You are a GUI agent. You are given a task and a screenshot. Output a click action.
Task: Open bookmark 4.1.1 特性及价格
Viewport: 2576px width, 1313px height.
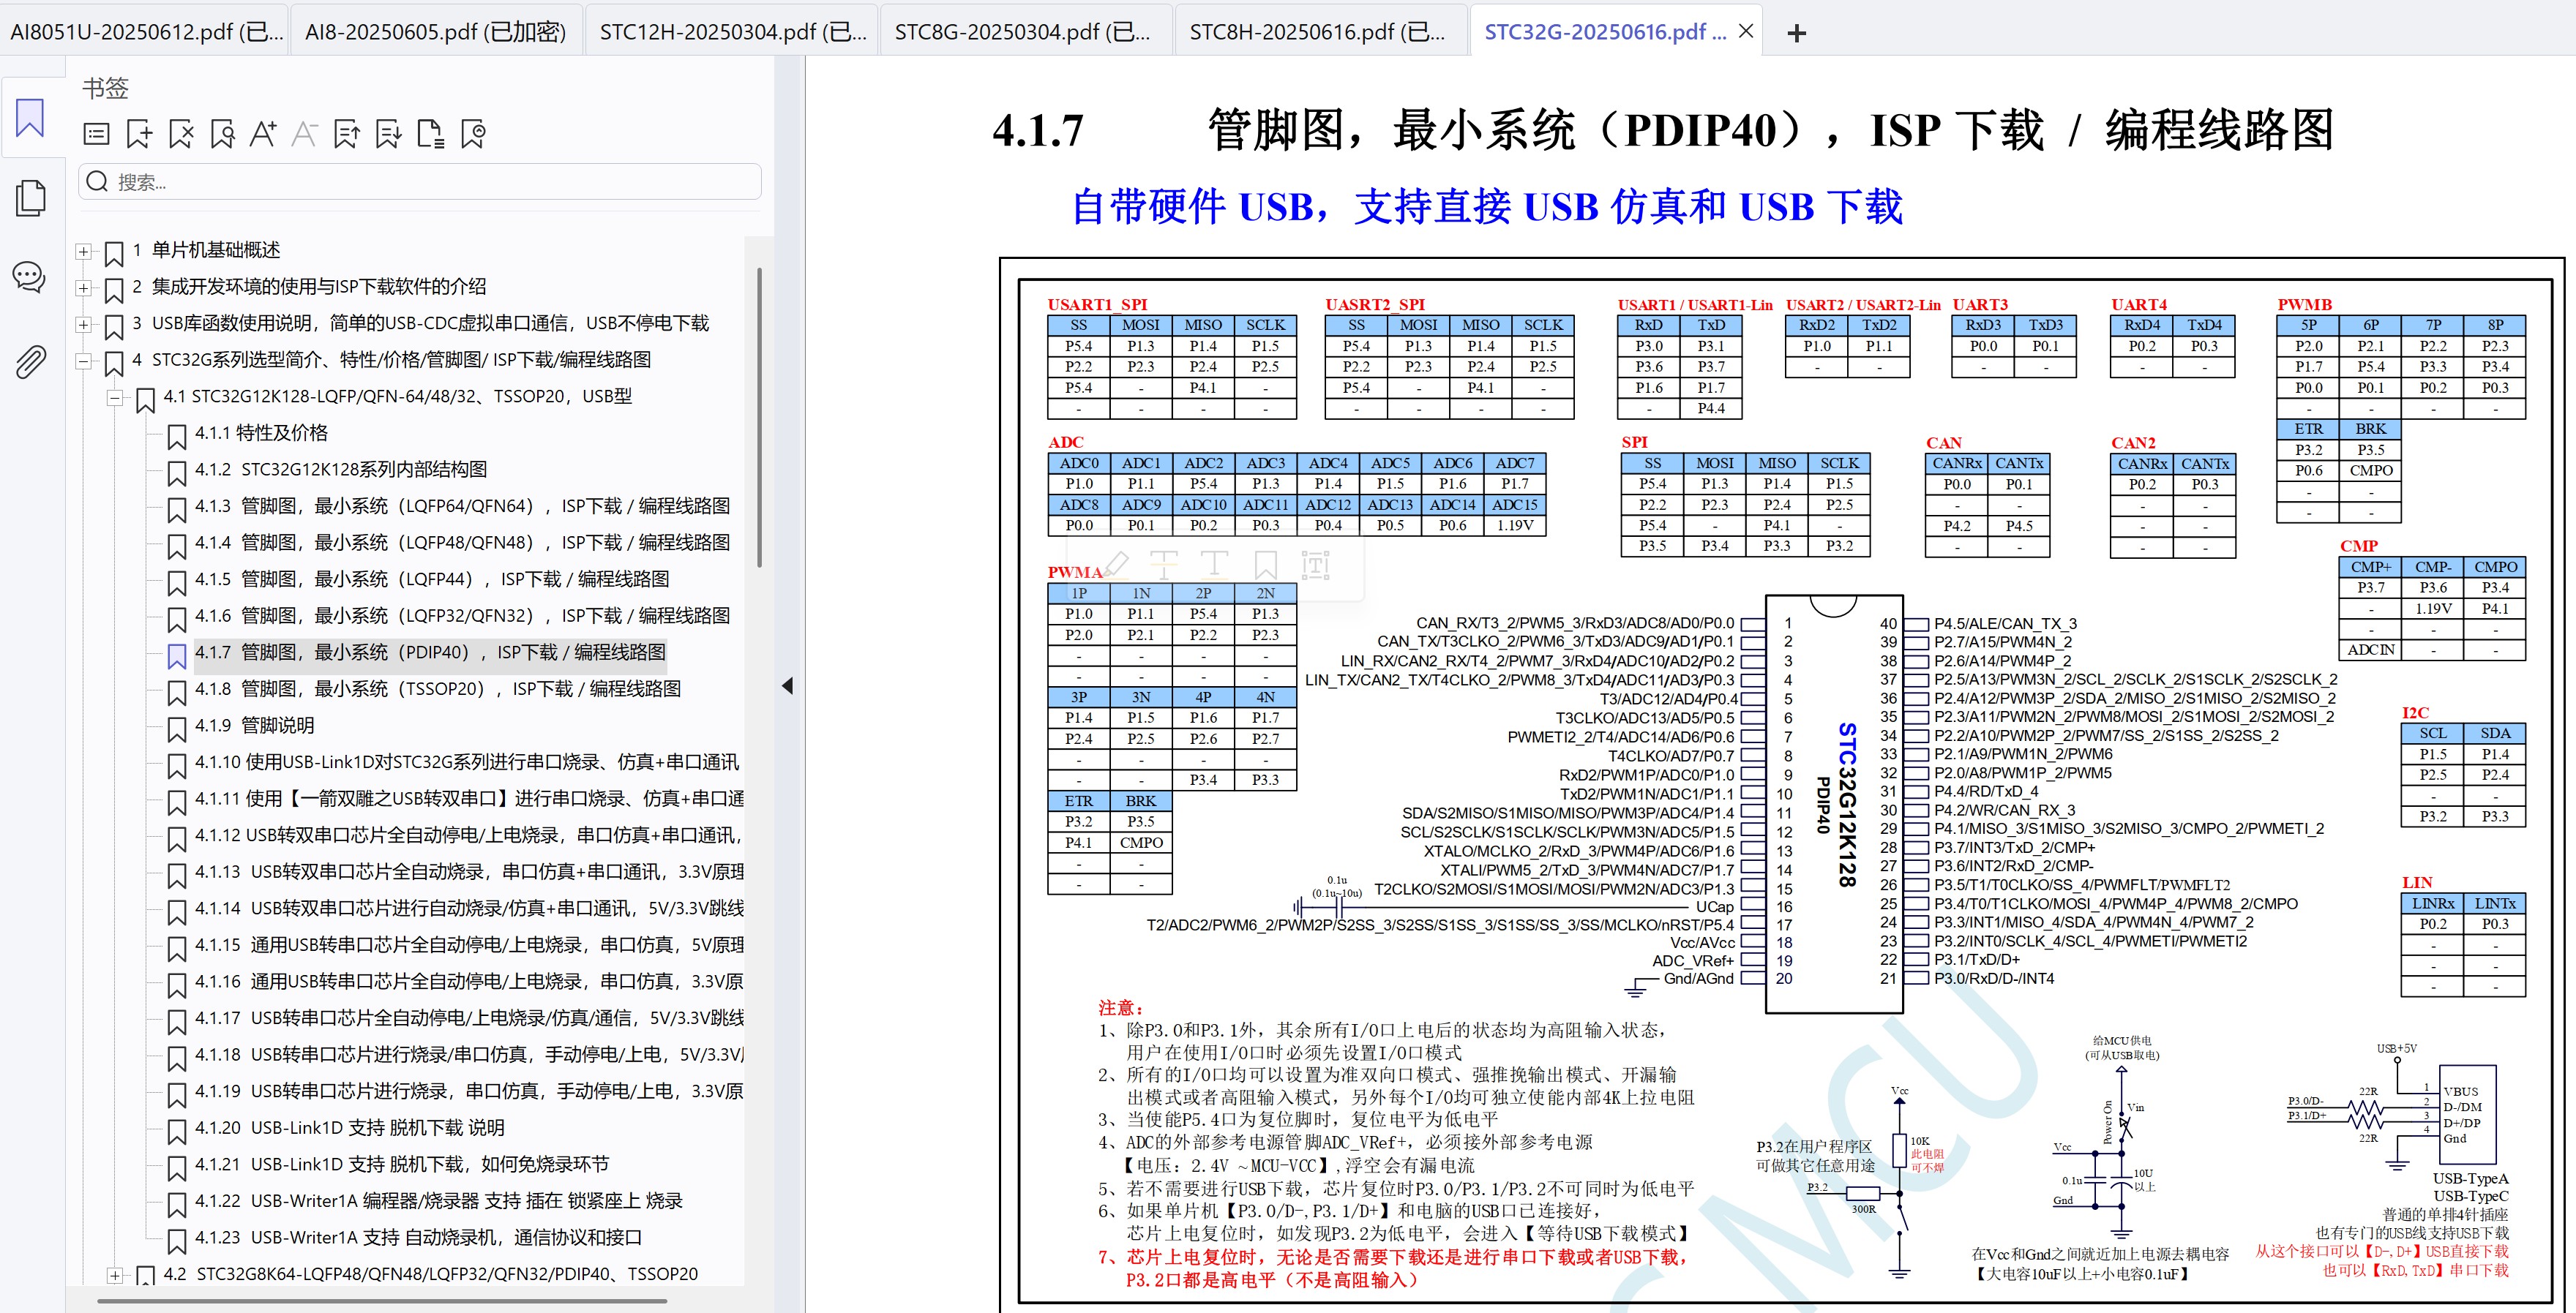tap(261, 433)
